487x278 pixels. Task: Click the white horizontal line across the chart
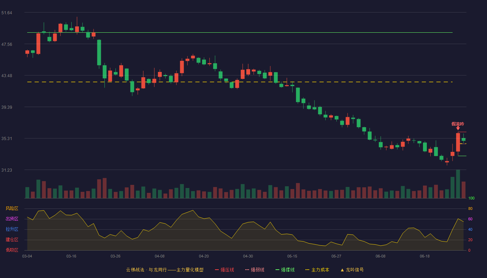240,32
